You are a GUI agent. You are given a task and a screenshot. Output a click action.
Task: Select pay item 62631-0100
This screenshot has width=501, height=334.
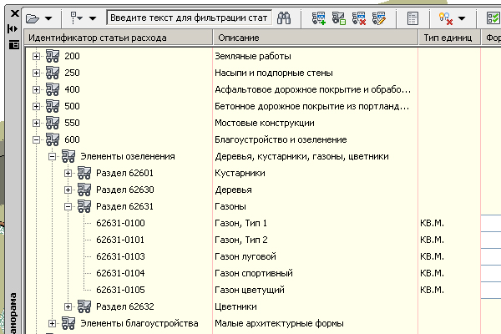pyautogui.click(x=120, y=223)
